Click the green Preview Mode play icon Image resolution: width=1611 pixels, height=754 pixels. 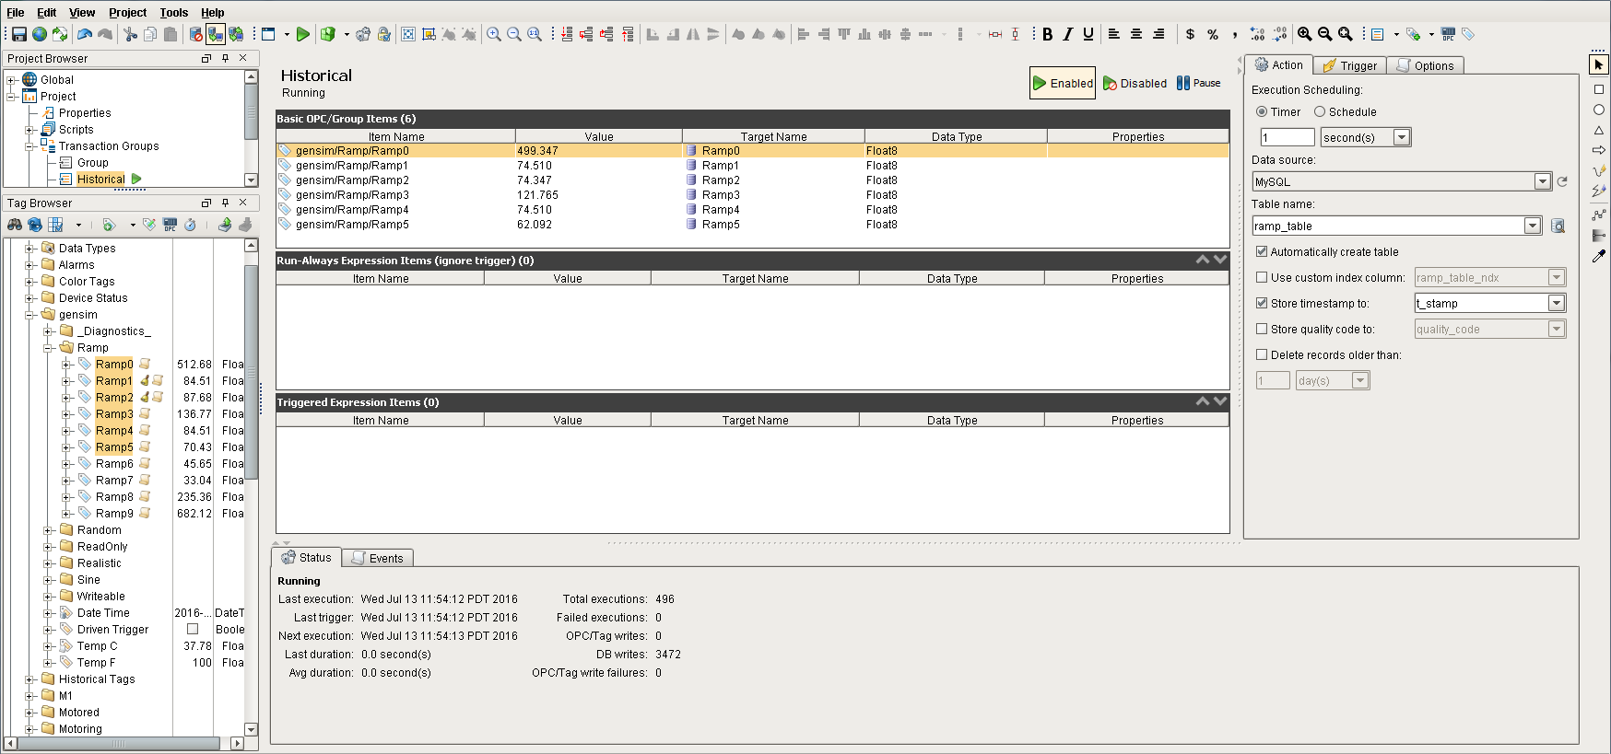[302, 34]
